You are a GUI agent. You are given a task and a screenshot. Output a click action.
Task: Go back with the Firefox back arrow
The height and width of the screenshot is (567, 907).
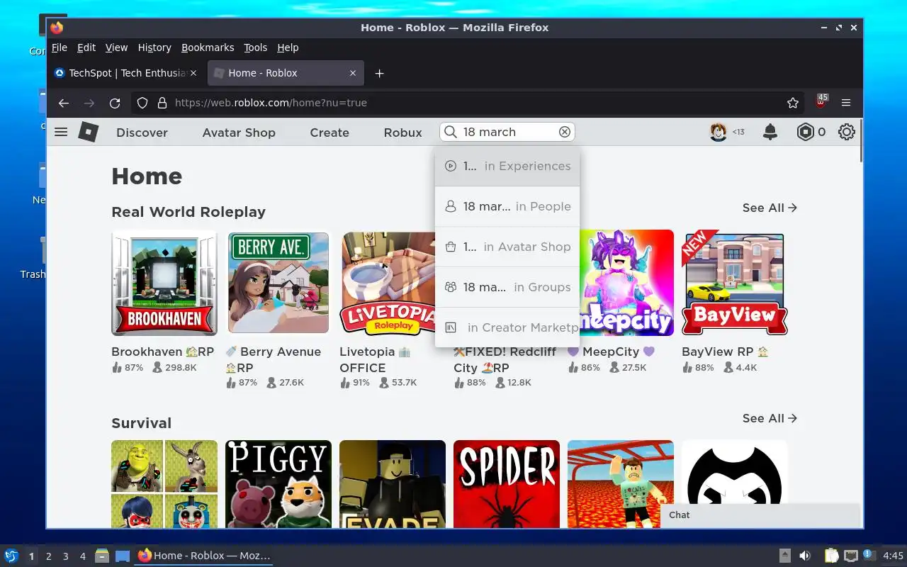pos(64,103)
